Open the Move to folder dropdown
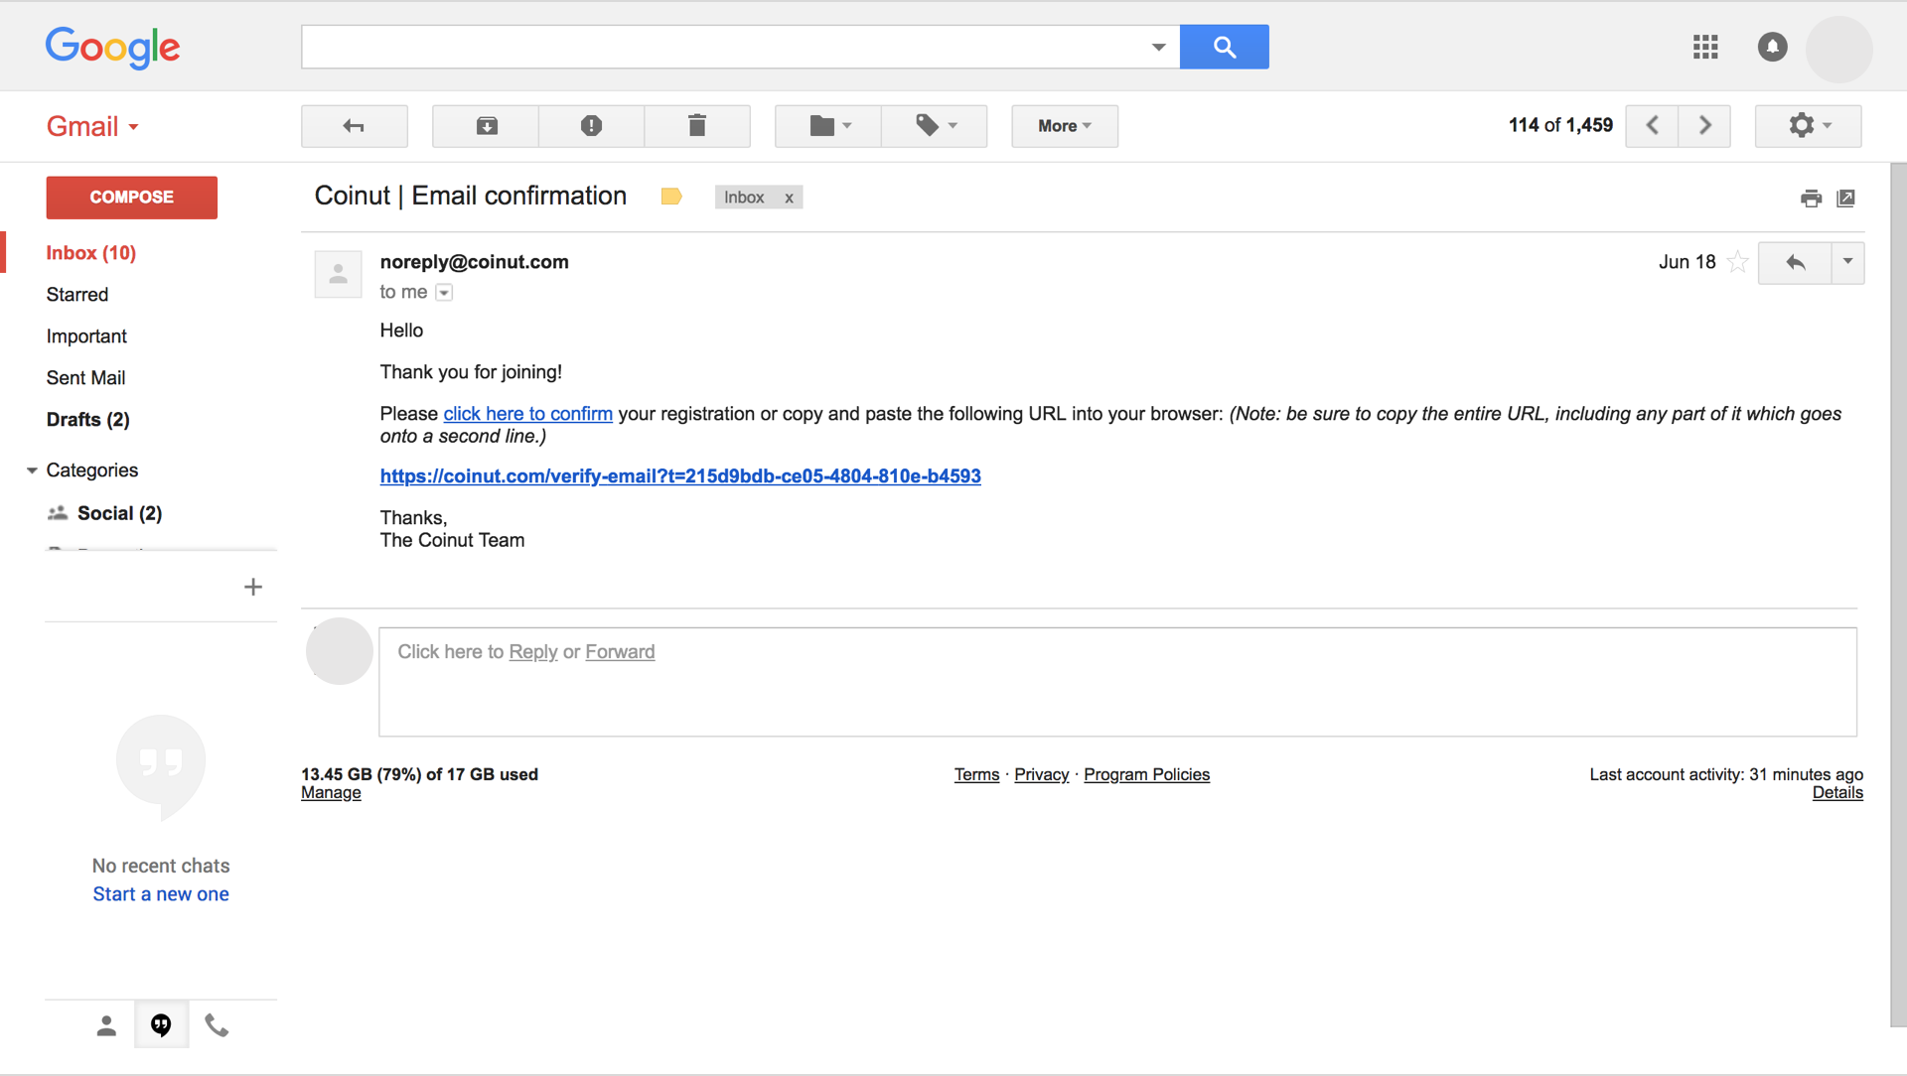Image resolution: width=1907 pixels, height=1076 pixels. click(828, 126)
